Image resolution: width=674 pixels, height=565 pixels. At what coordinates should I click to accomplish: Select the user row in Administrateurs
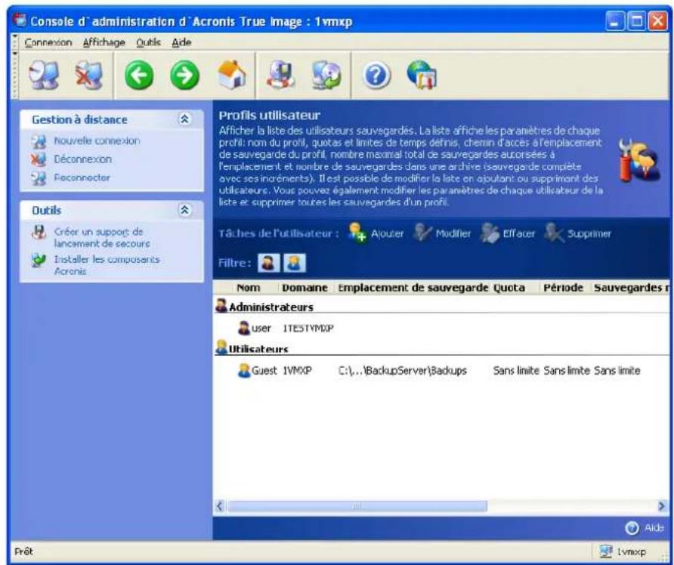pos(441,329)
